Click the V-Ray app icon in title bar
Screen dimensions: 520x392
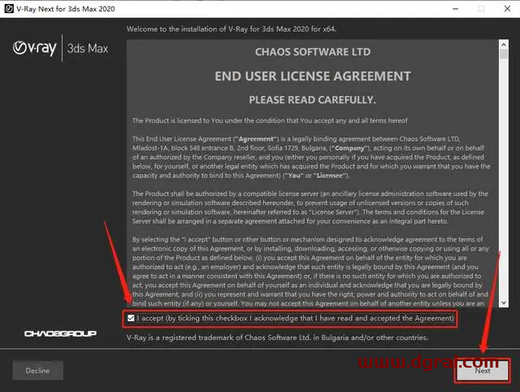click(9, 9)
